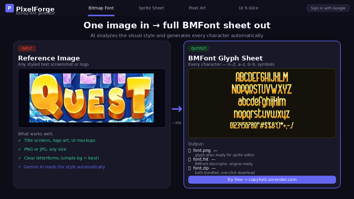The width and height of the screenshot is (354, 199).
Task: Sign in with Google
Action: coord(328,8)
